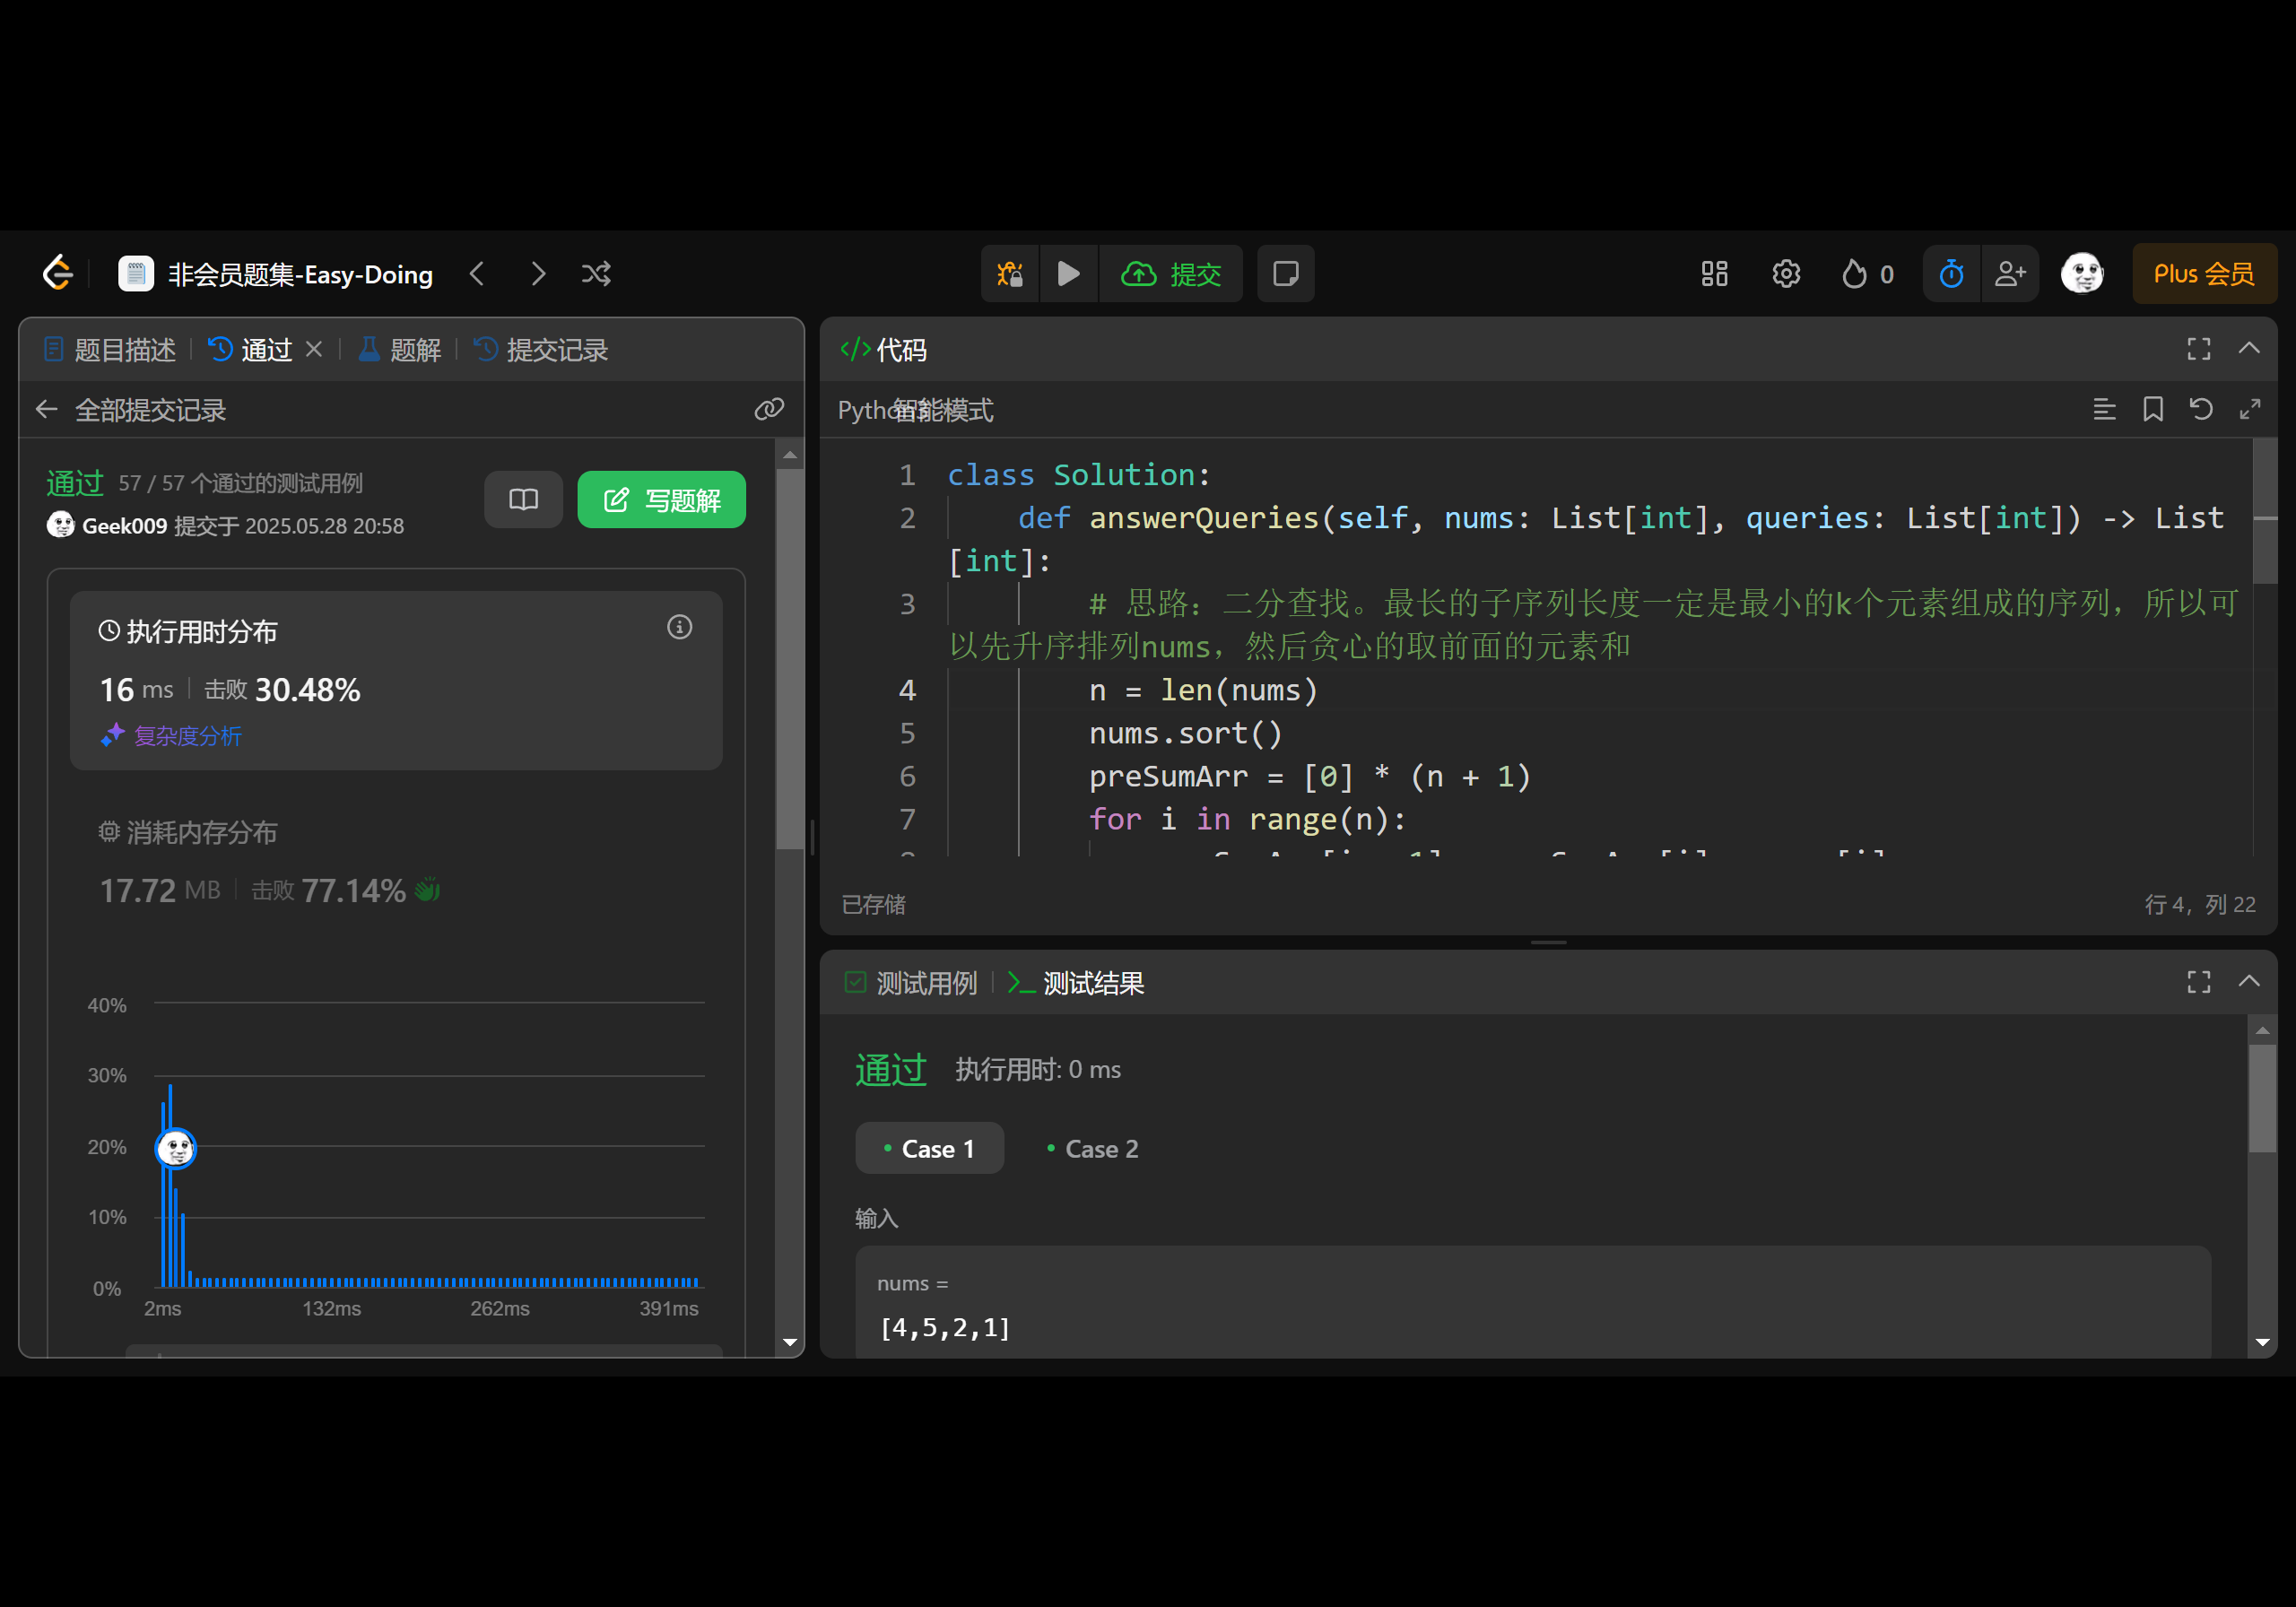The height and width of the screenshot is (1607, 2296).
Task: Open the debug tool icon
Action: (1010, 273)
